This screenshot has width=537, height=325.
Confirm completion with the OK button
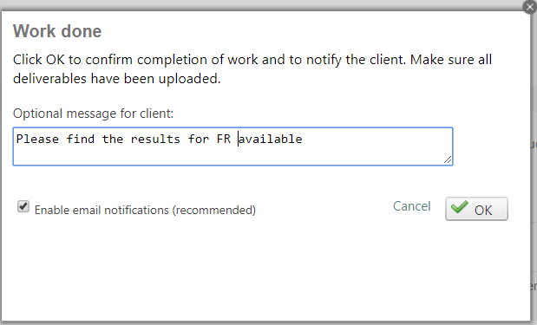point(476,209)
